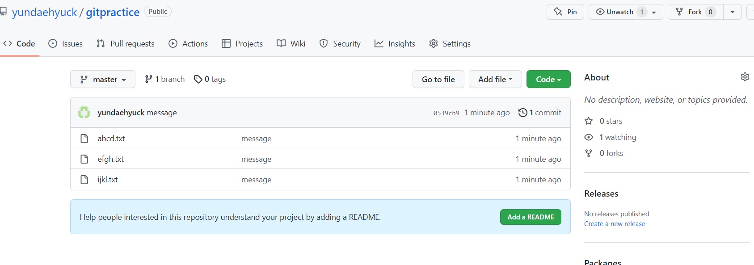The image size is (754, 265).
Task: Open yundaehyuck author link in commit header
Action: point(121,113)
